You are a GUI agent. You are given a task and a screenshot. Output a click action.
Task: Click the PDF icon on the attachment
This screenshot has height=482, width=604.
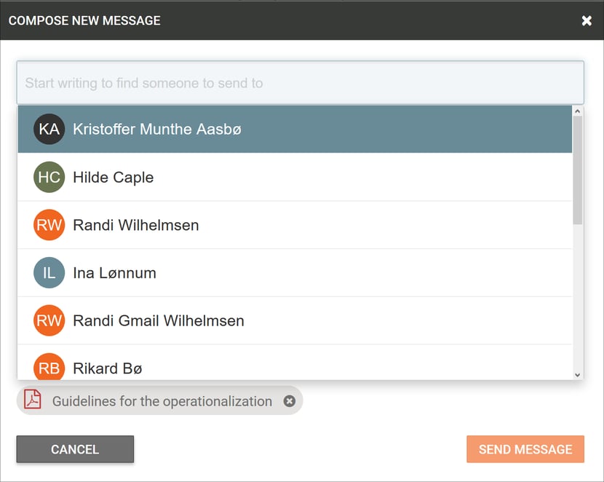click(x=33, y=399)
